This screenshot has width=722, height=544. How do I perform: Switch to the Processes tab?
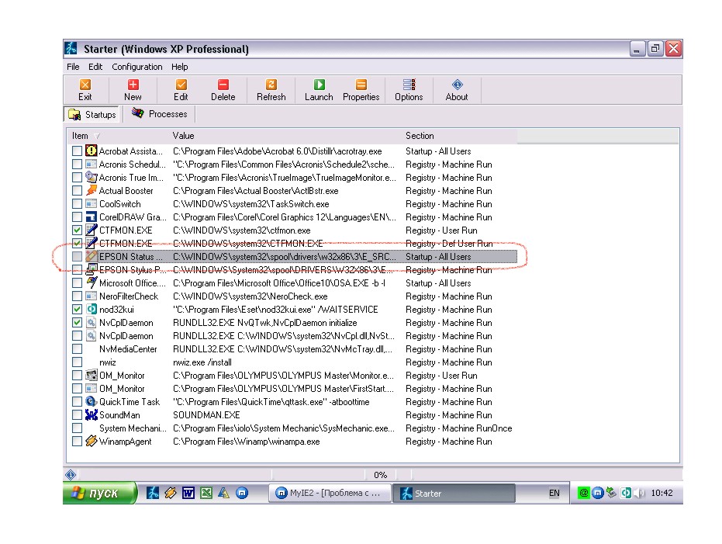[160, 114]
